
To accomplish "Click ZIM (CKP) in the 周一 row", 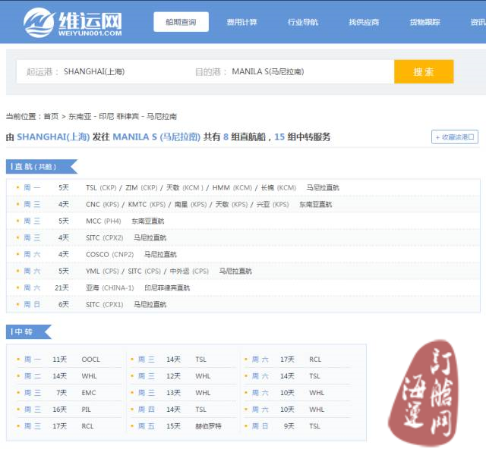I will click(141, 187).
